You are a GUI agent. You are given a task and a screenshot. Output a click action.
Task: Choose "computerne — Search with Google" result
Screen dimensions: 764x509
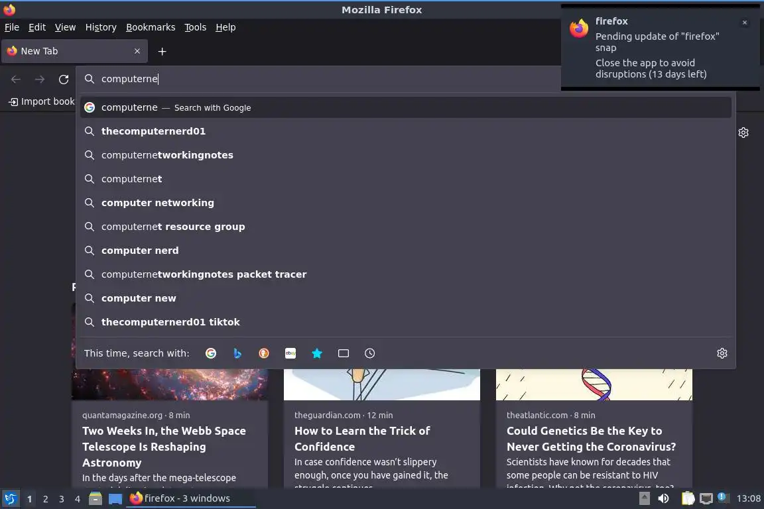(x=405, y=107)
